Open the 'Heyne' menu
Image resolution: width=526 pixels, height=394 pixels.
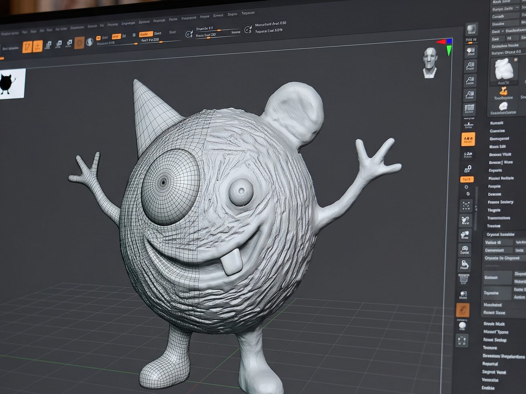coord(205,17)
